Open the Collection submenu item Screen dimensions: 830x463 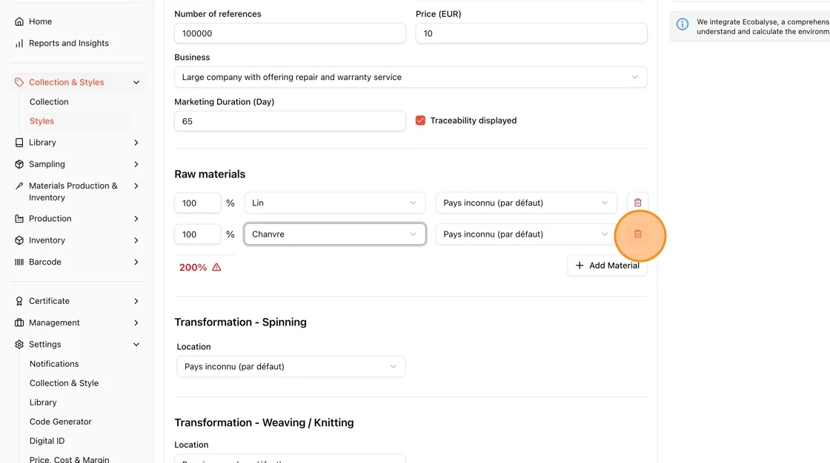(x=49, y=102)
